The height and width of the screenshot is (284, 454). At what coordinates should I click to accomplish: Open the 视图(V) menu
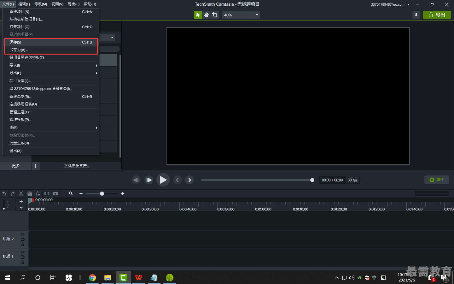click(x=57, y=4)
